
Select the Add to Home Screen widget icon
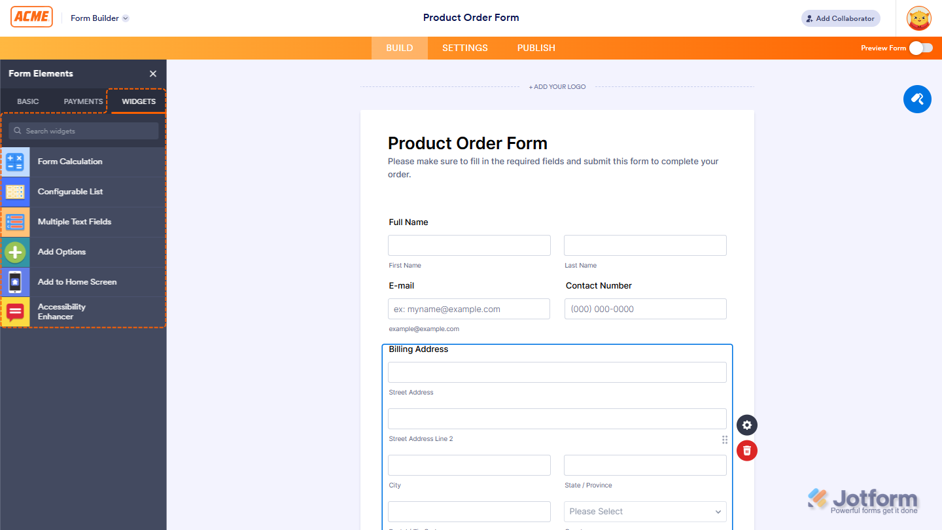16,281
